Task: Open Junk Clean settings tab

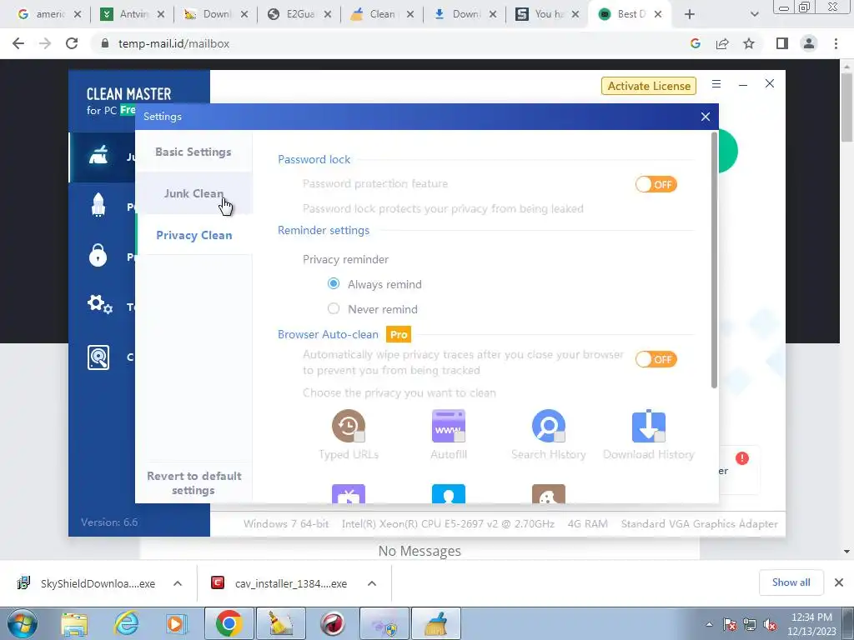Action: 193,193
